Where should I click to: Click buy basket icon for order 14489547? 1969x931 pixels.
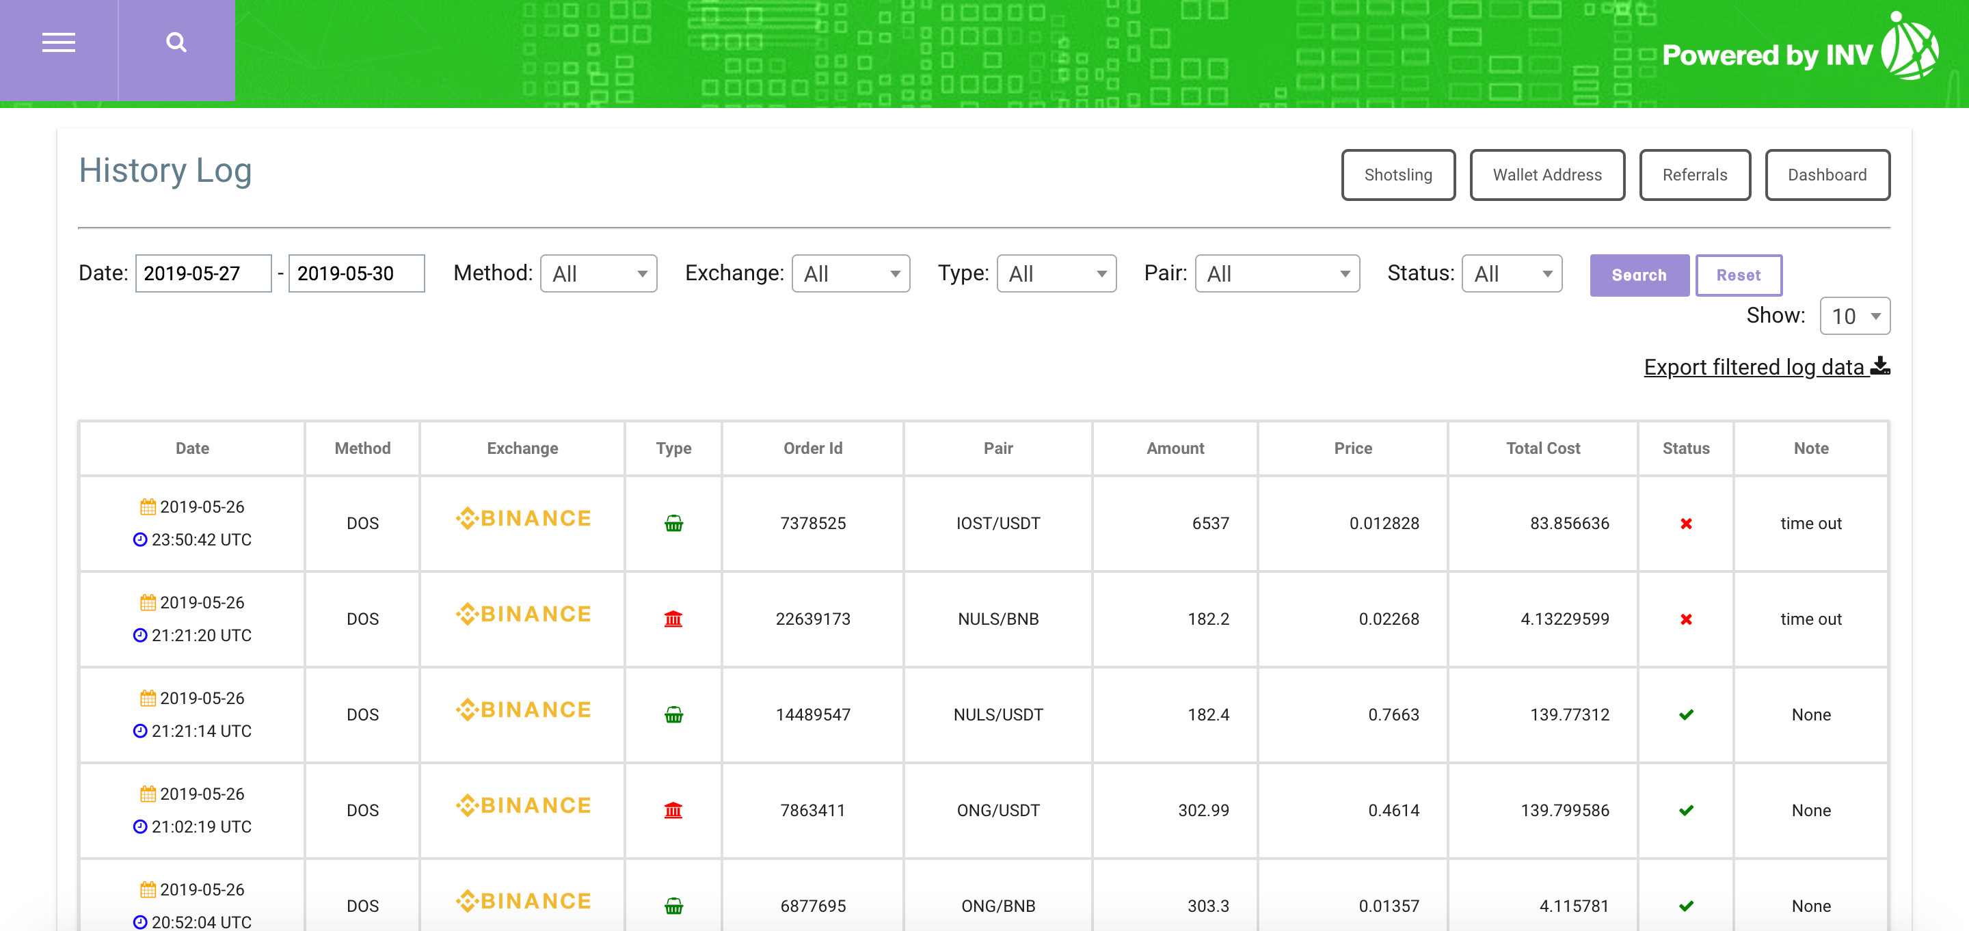click(x=673, y=715)
